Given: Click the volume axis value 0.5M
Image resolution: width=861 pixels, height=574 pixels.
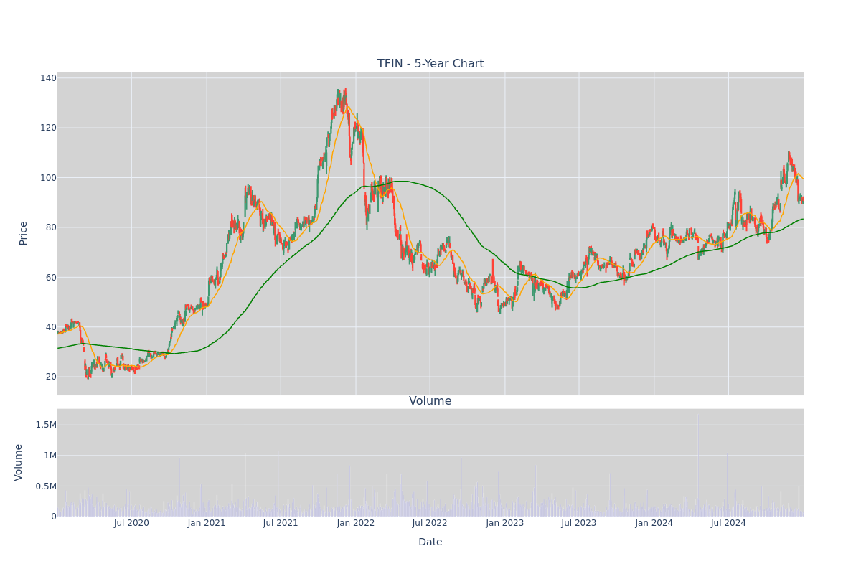Looking at the screenshot, I should click(46, 486).
